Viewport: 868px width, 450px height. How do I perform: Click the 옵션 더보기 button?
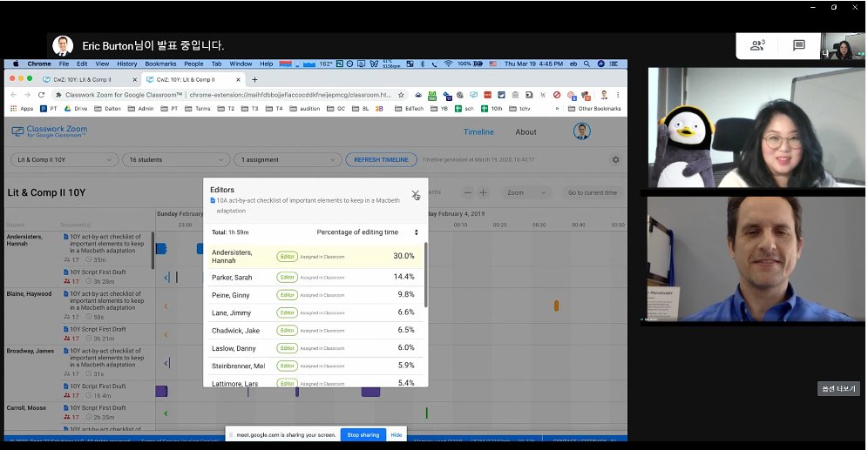pyautogui.click(x=838, y=388)
